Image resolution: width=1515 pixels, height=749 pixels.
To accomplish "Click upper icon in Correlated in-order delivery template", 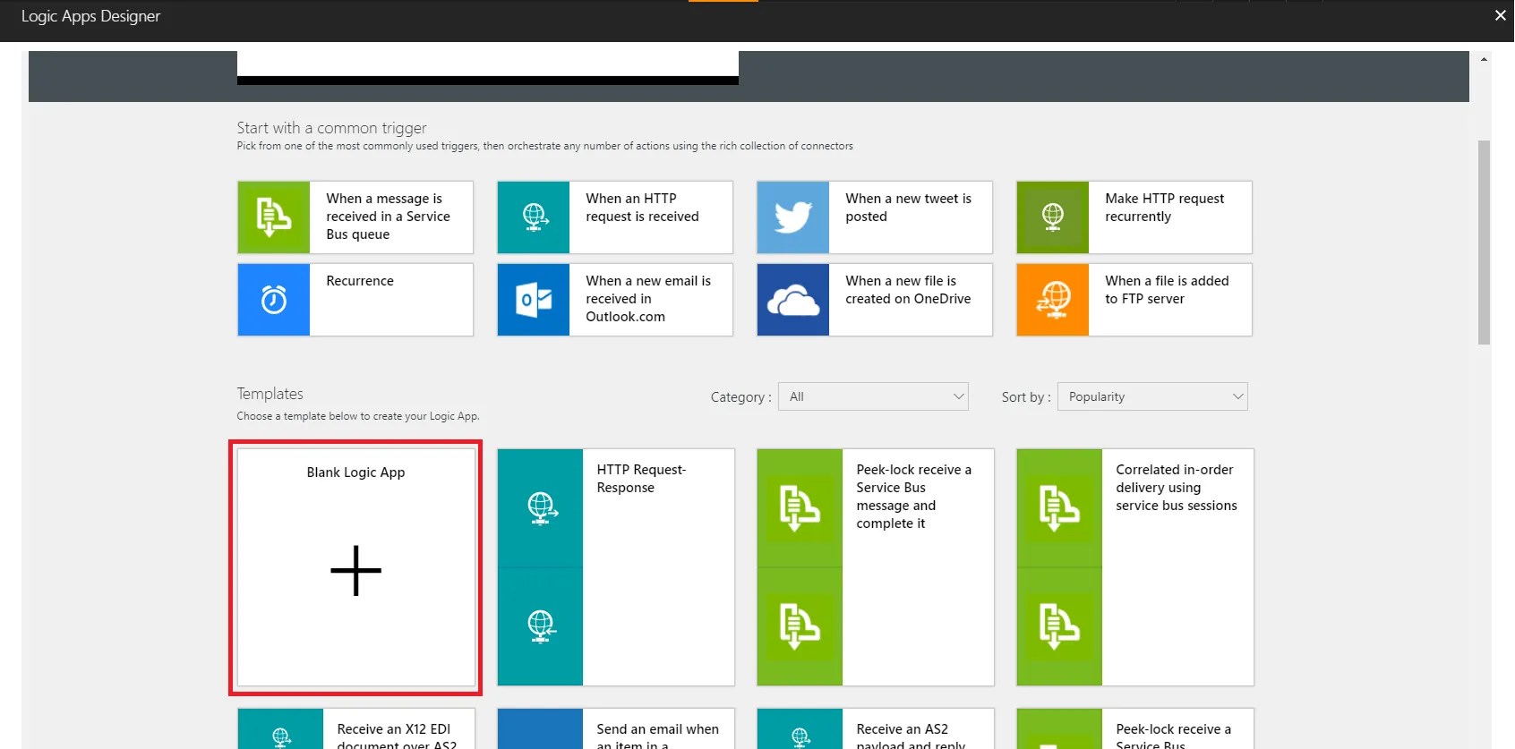I will [1060, 508].
